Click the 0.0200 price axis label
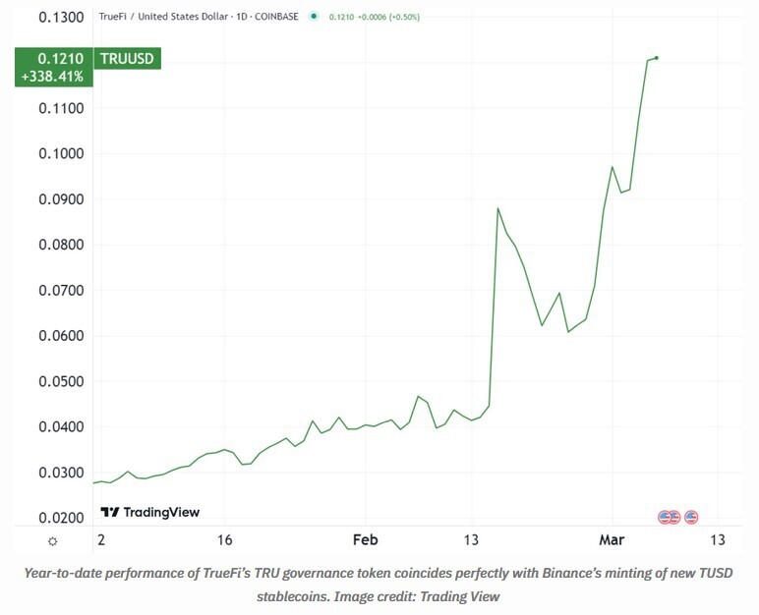The image size is (759, 615). (62, 518)
